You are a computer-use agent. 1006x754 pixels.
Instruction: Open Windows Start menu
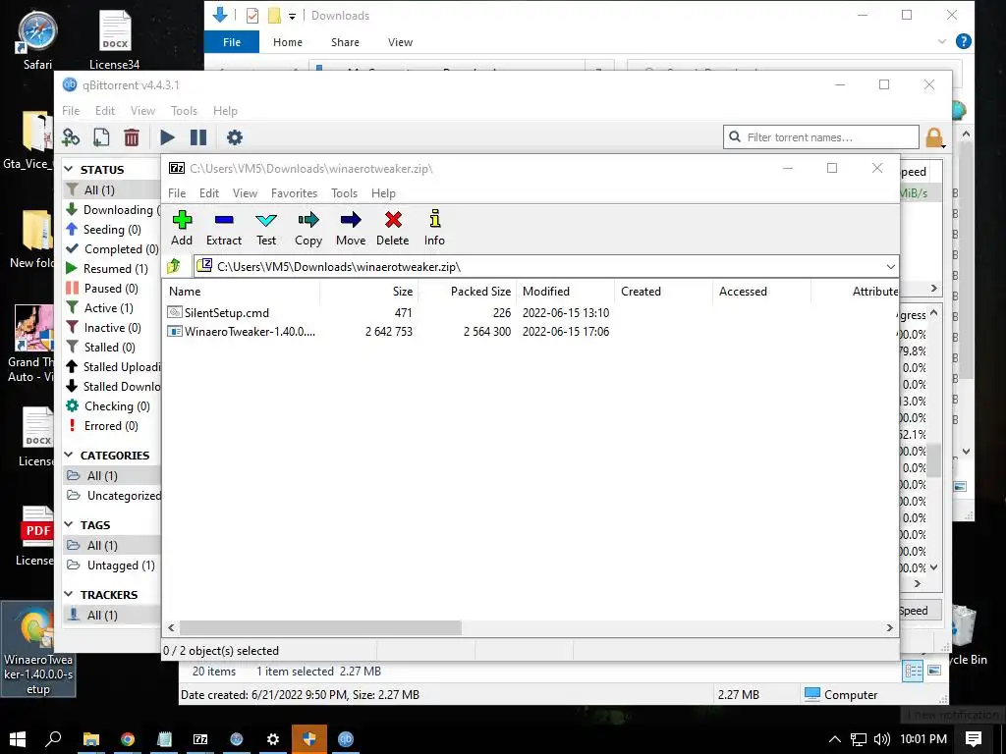coord(18,738)
